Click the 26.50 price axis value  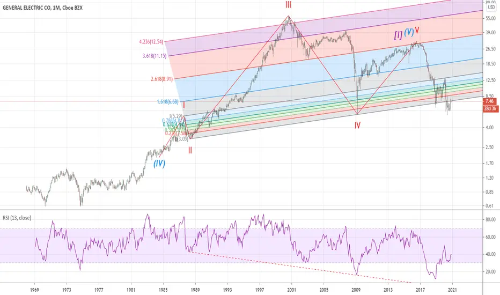pos(490,49)
